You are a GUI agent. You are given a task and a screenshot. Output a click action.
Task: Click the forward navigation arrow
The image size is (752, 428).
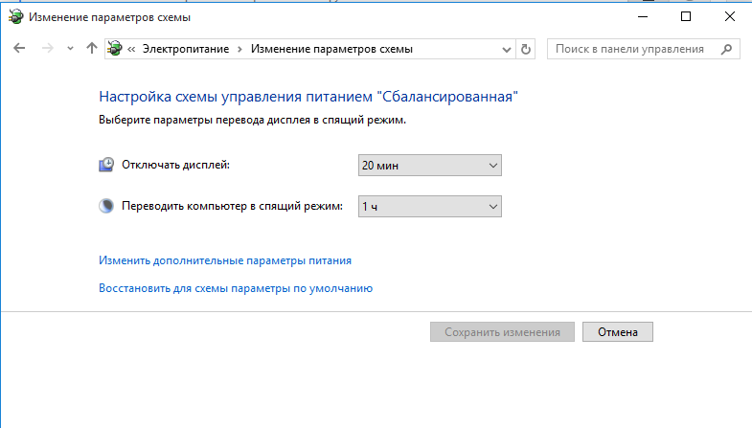point(47,49)
